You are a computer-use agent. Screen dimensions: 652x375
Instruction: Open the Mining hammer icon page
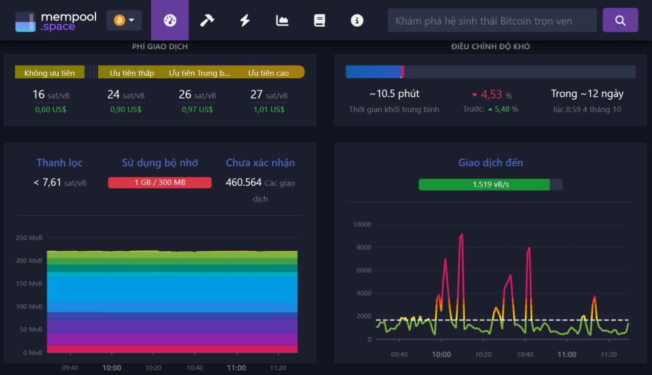(207, 20)
